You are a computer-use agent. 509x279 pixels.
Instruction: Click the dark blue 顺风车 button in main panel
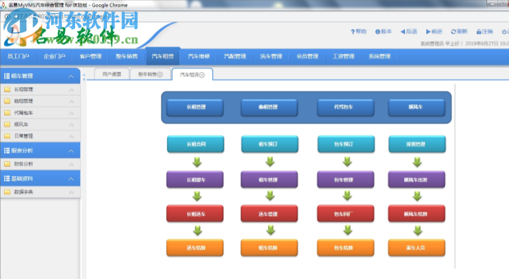coord(417,107)
